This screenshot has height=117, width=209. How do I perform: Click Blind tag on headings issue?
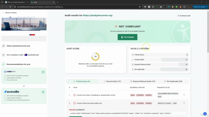click(133, 95)
